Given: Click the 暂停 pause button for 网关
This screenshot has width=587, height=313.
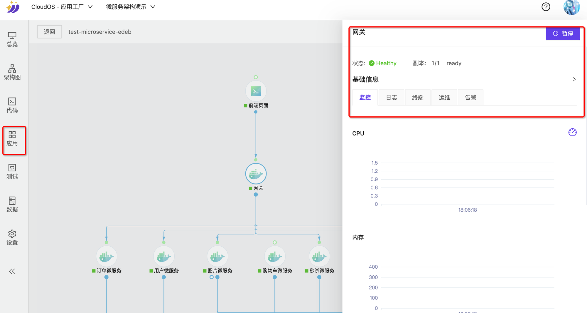Looking at the screenshot, I should point(563,33).
